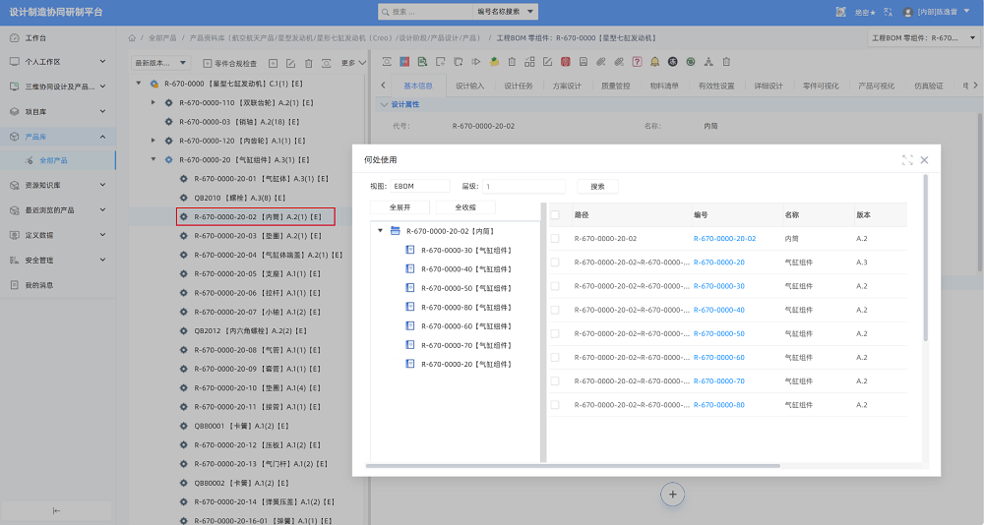Open the 更多 dropdown in tree toolbar

353,63
